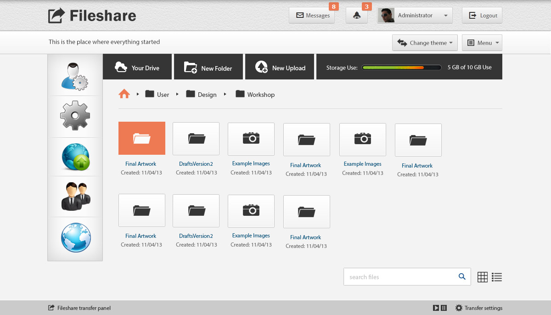Click the New Upload tab
This screenshot has width=551, height=315.
click(280, 67)
